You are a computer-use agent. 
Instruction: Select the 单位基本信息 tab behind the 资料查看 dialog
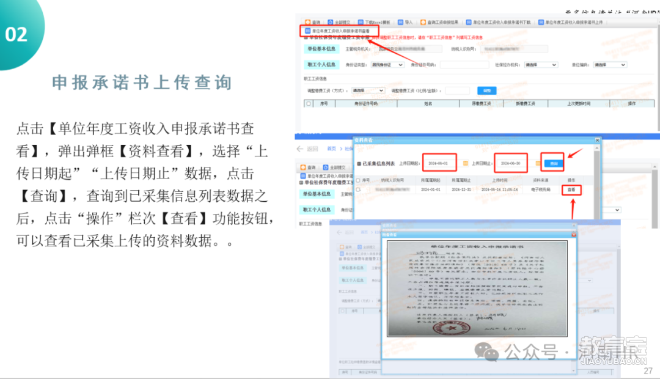coord(317,194)
